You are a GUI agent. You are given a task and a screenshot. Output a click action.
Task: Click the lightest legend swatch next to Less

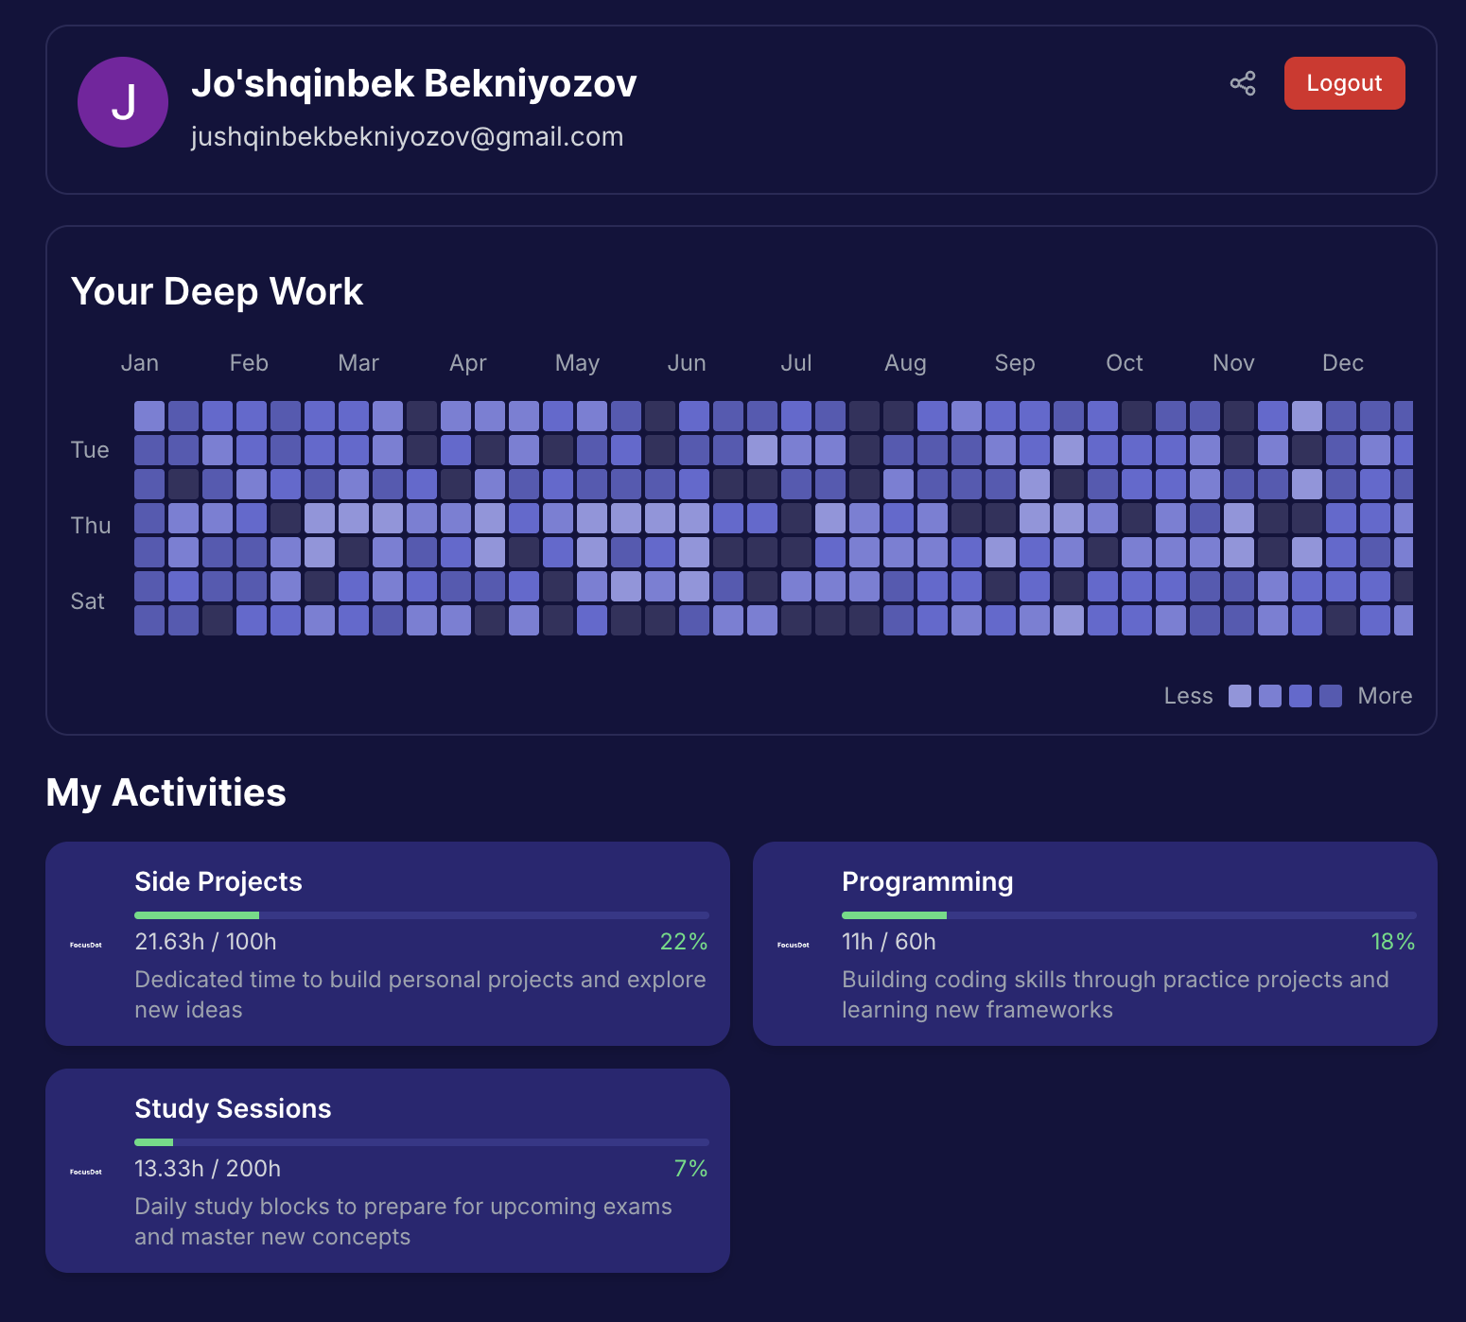click(x=1240, y=696)
